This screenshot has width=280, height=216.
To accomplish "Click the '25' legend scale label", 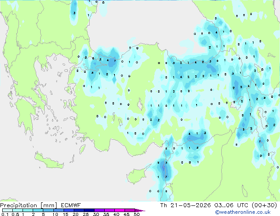I will click(86, 214).
